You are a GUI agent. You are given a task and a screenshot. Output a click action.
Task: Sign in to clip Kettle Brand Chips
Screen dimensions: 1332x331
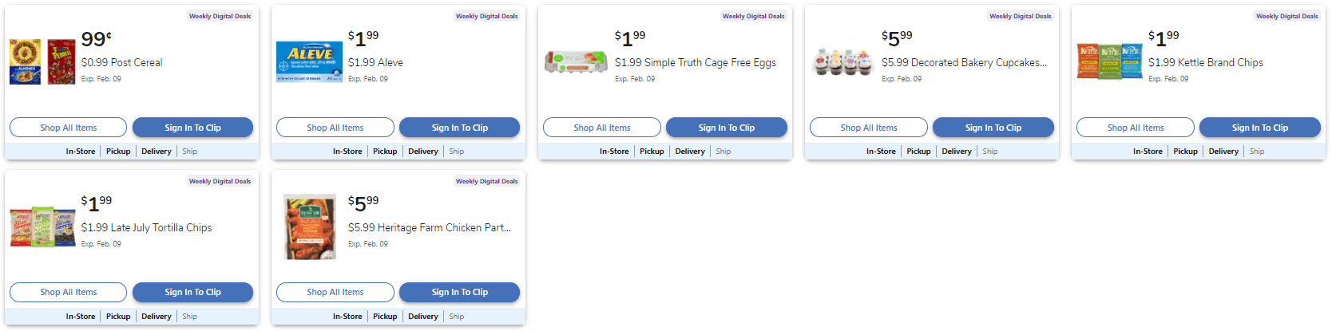[1259, 128]
